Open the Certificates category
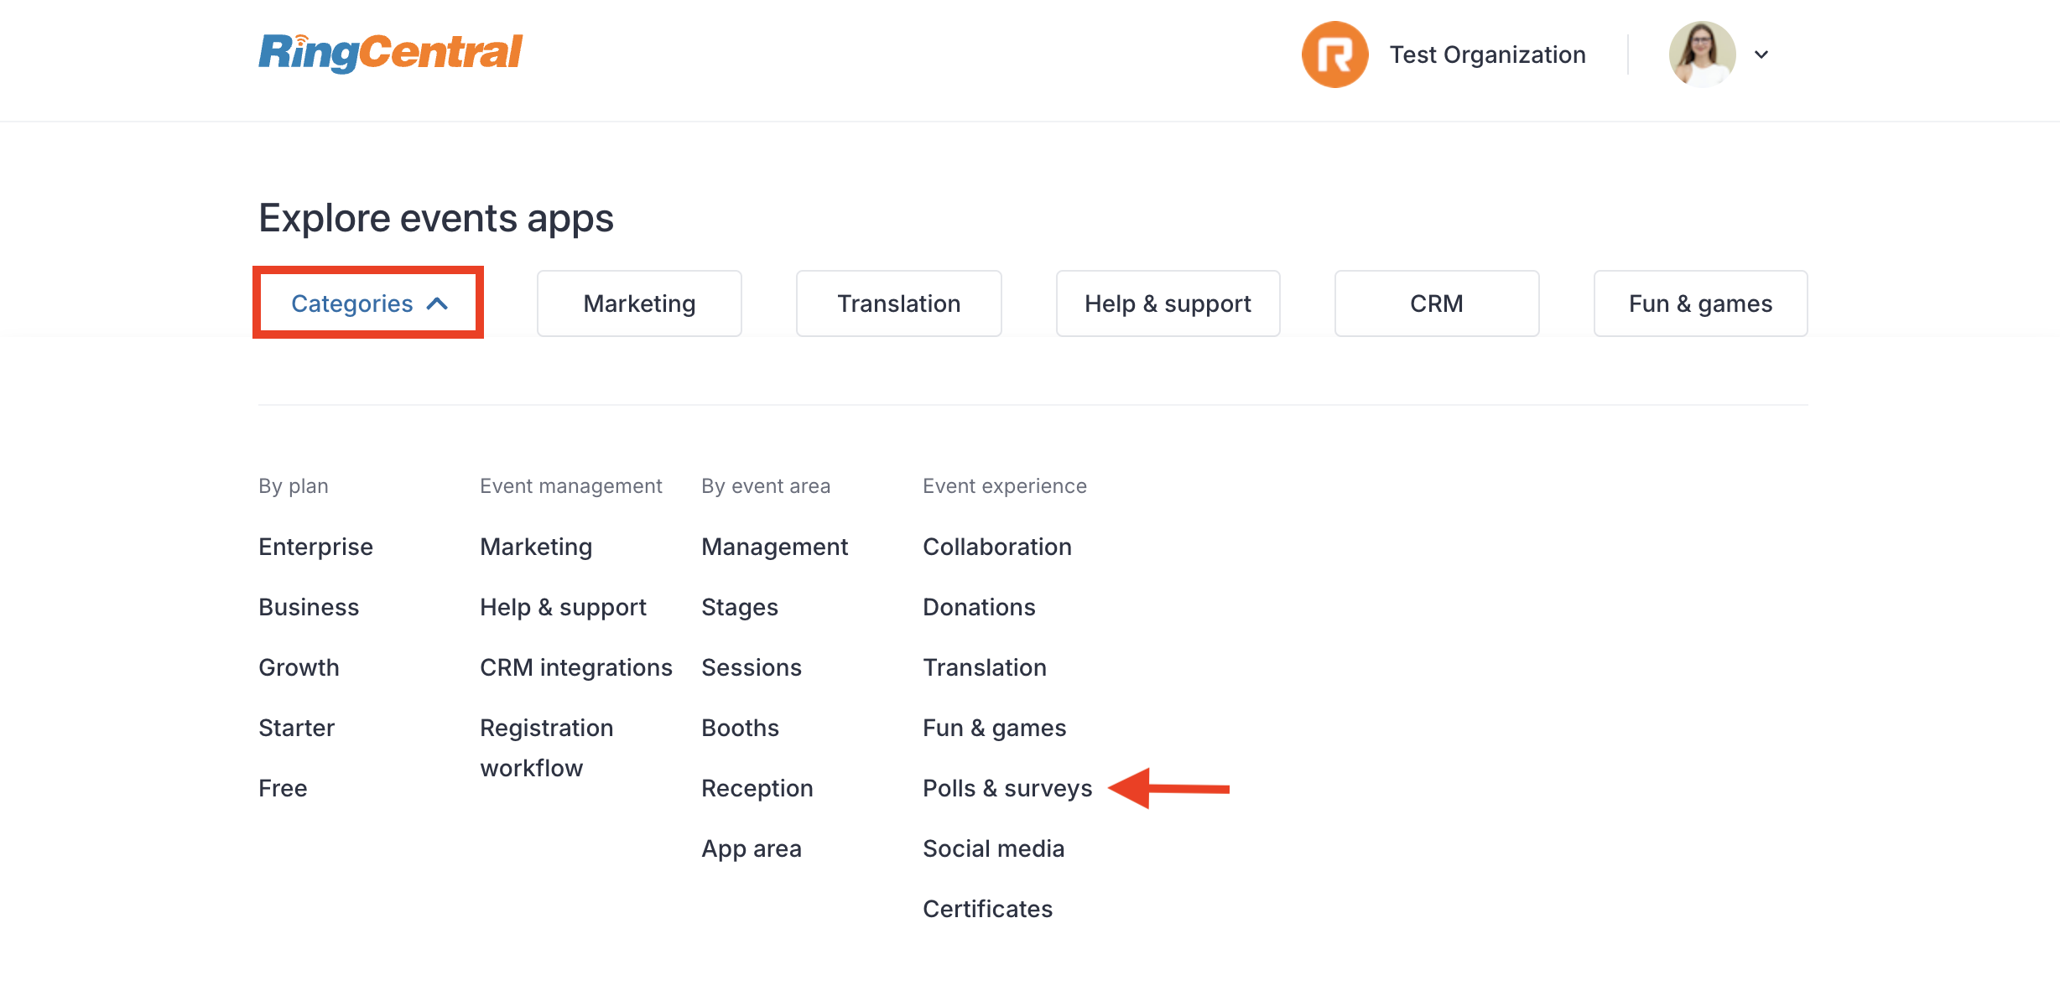 [x=987, y=909]
